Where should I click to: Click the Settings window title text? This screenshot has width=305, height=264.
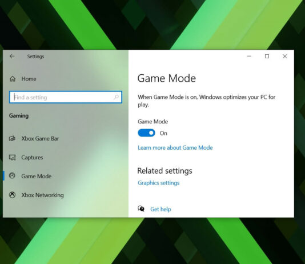[x=35, y=57]
